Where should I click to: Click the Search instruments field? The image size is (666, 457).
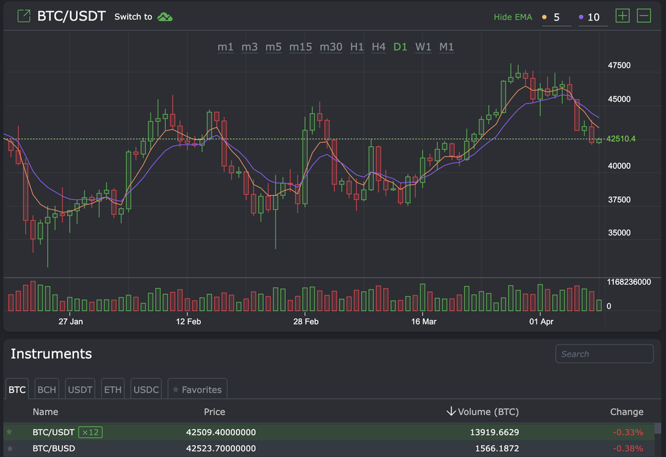coord(605,354)
